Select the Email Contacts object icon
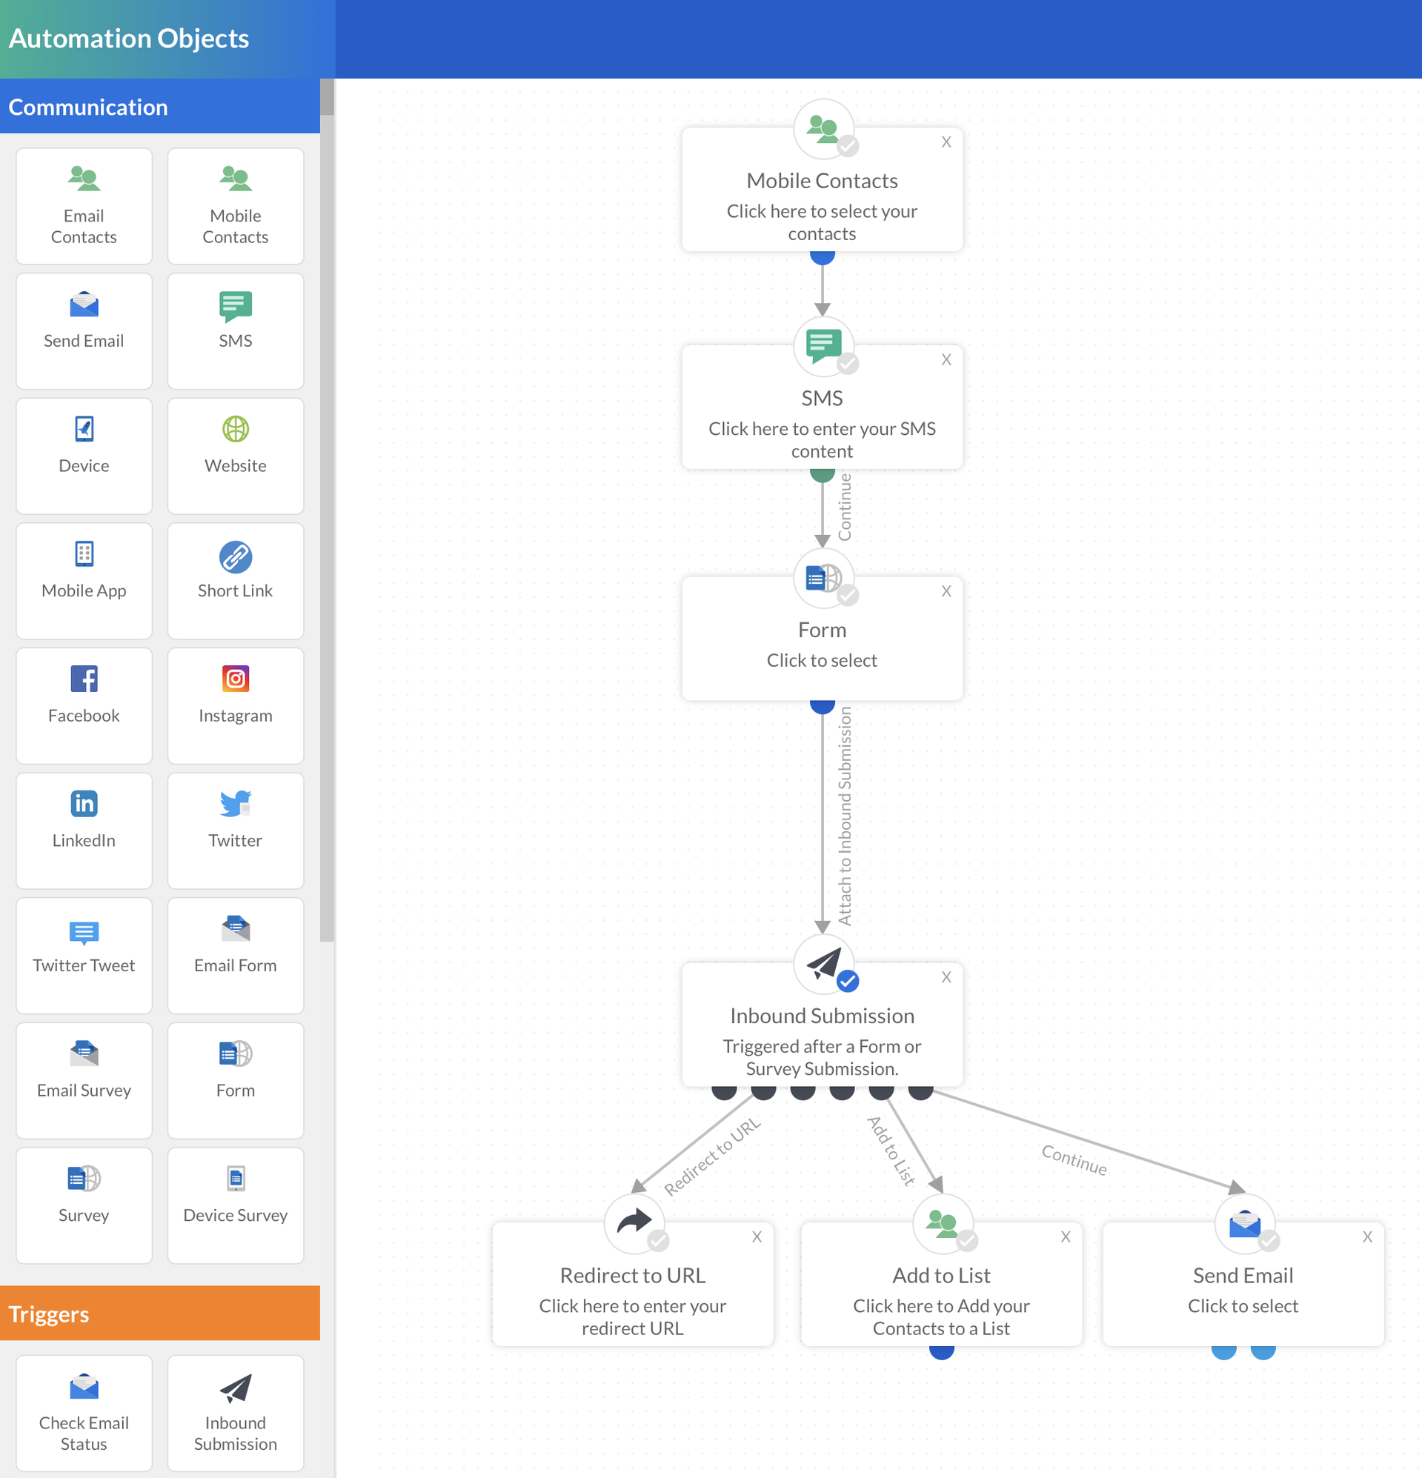The image size is (1422, 1478). click(84, 179)
